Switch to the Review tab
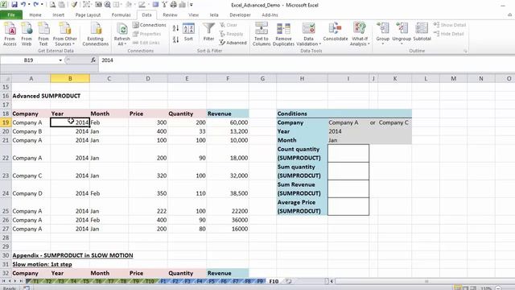 click(170, 14)
